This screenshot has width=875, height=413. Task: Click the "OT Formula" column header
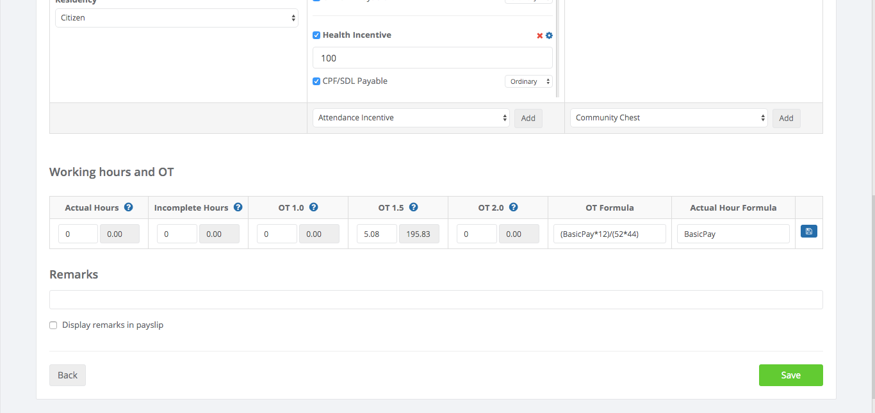click(610, 207)
